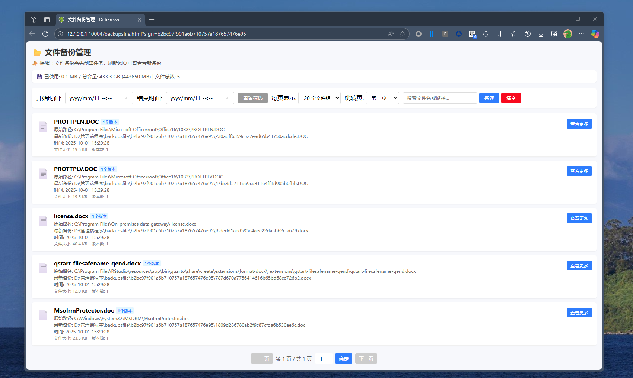Click 查看更多 for PROTTPLN.DOC
The height and width of the screenshot is (378, 633).
(x=579, y=124)
